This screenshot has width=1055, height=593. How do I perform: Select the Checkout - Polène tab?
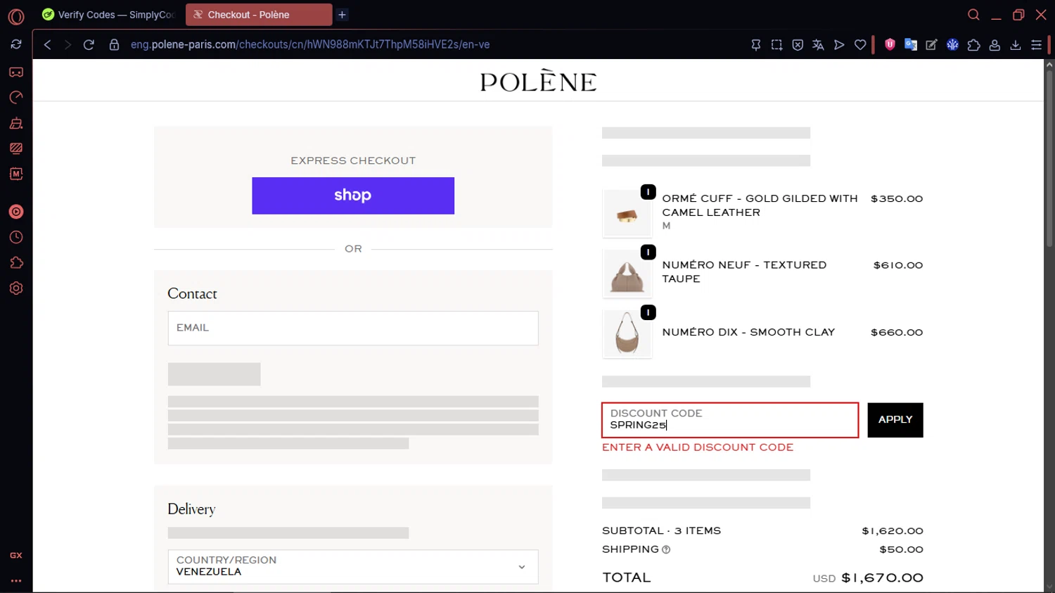pyautogui.click(x=259, y=15)
